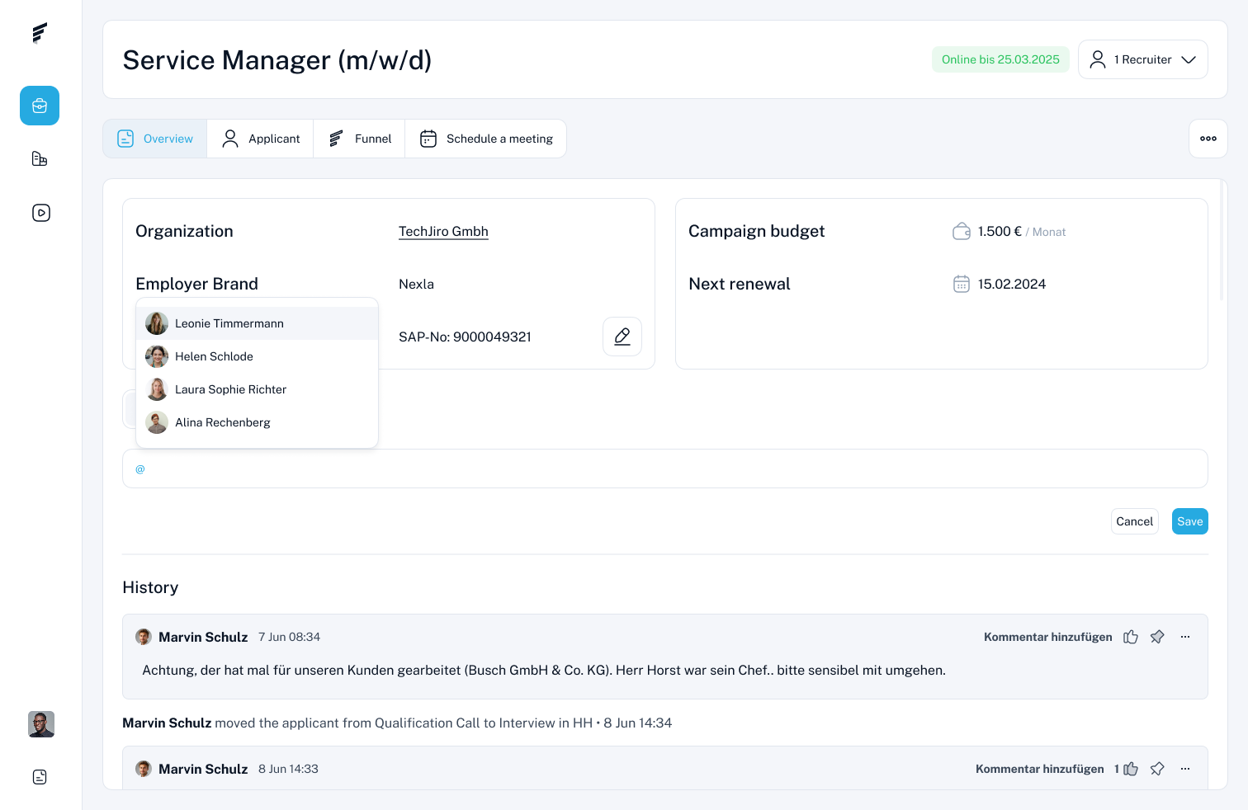Open the notes icon at sidebar bottom

point(40,777)
